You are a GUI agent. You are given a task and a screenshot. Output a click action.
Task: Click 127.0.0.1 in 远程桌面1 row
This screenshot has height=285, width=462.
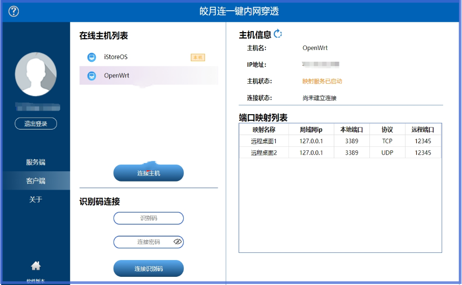tap(311, 141)
